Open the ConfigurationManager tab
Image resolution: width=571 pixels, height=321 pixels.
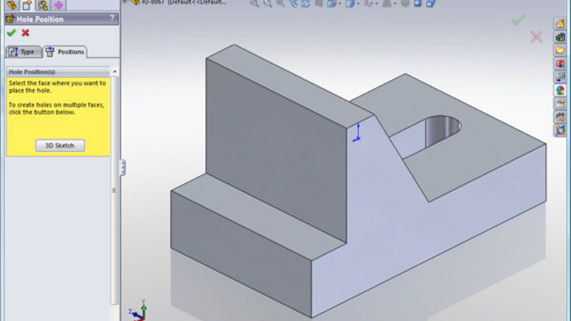[x=43, y=5]
